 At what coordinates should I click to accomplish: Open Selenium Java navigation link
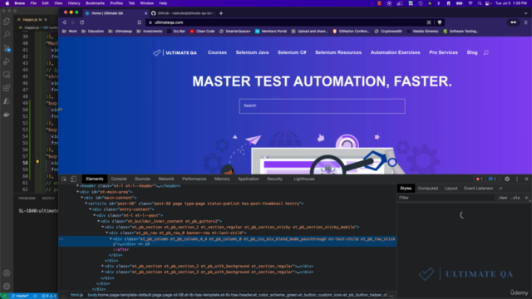[x=252, y=52]
